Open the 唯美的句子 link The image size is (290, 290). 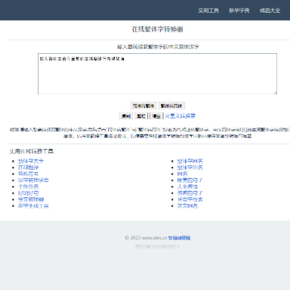click(x=190, y=180)
